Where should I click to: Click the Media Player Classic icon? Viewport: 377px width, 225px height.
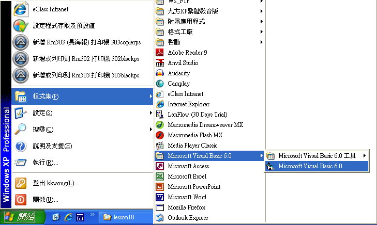160,146
